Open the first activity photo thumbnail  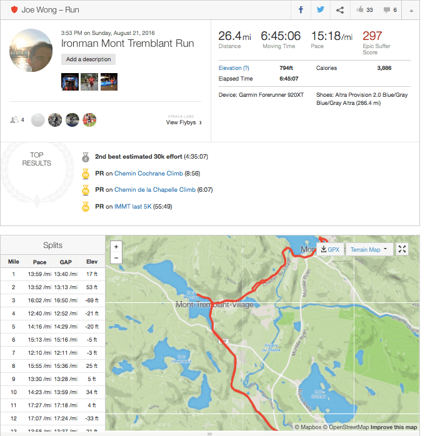[70, 82]
